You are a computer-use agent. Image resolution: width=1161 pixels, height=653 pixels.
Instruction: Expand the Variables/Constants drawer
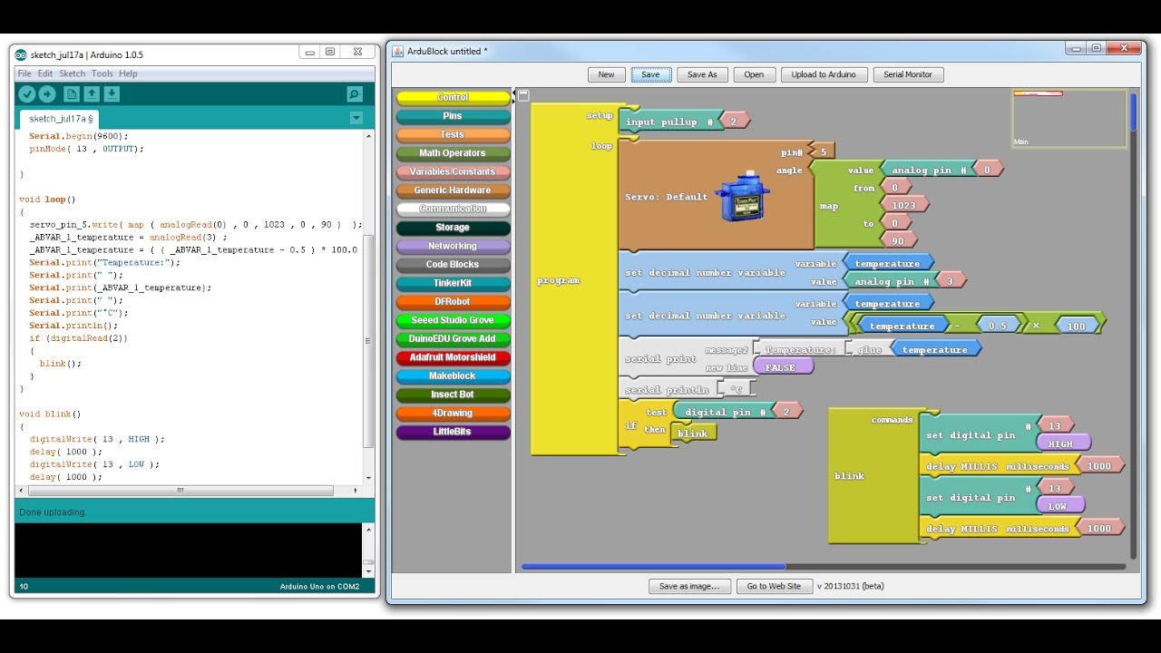point(453,171)
